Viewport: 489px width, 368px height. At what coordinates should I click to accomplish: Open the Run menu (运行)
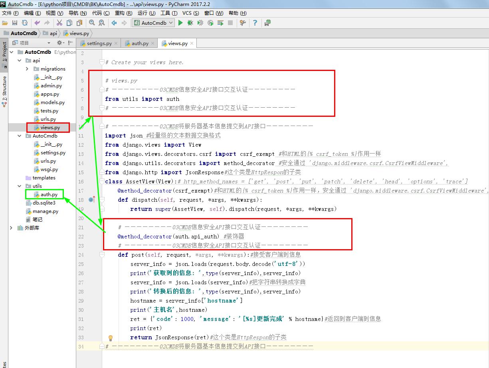pos(146,13)
